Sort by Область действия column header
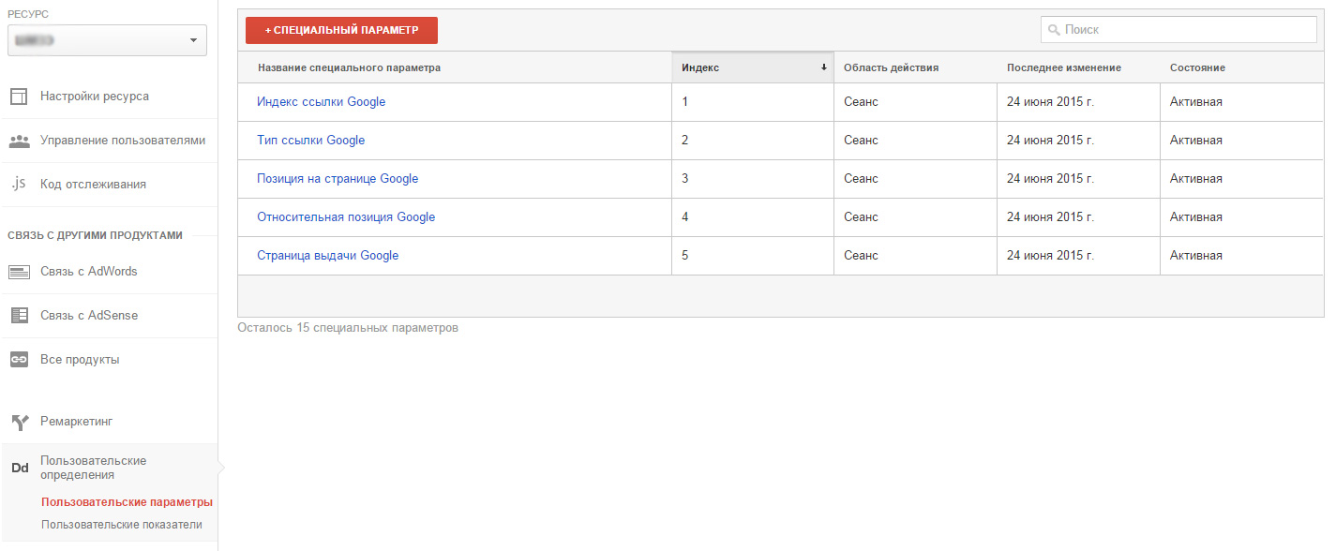This screenshot has height=551, width=1336. pyautogui.click(x=891, y=67)
